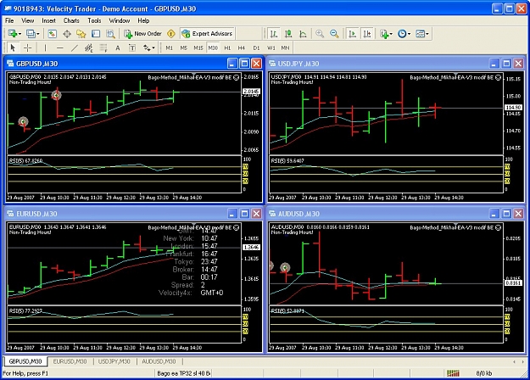Select the GBPUSD,M30 bottom tab
The height and width of the screenshot is (380, 530).
25,361
